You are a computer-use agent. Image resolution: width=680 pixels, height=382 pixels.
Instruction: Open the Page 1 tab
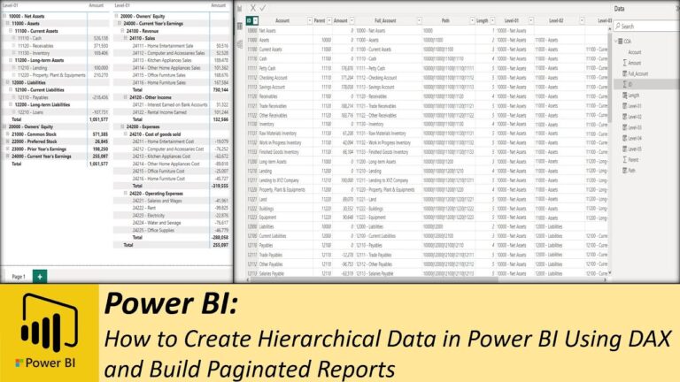point(19,276)
